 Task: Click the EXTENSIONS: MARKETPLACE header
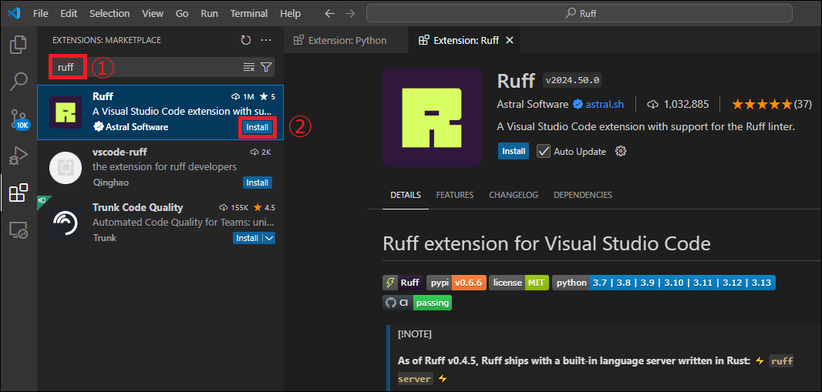tap(107, 40)
